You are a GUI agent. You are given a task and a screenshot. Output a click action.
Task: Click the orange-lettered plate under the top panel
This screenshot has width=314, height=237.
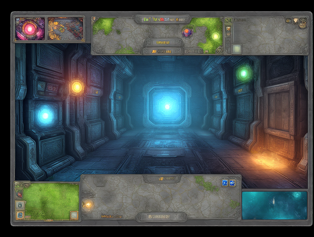pos(162,51)
